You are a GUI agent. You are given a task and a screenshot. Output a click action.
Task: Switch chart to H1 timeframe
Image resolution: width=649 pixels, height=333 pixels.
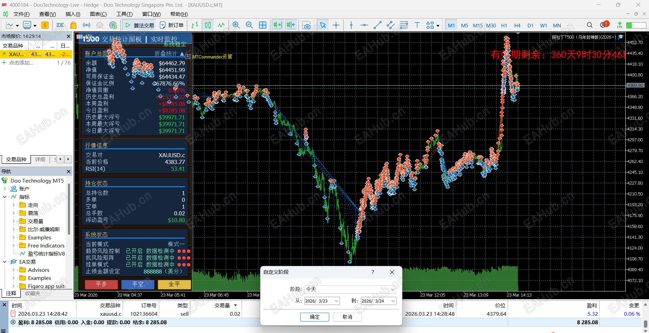click(x=504, y=25)
